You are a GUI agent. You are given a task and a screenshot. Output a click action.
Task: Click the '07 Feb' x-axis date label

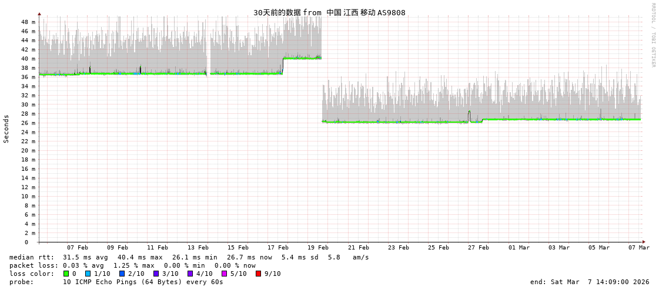tap(78, 248)
